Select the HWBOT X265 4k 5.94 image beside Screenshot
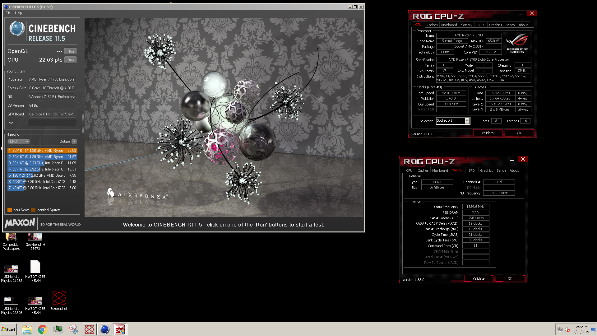 click(35, 305)
